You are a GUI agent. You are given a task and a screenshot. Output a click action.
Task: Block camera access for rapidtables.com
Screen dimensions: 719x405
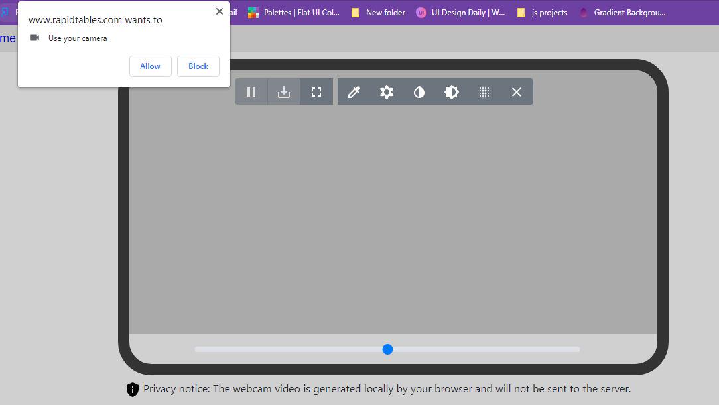click(x=198, y=66)
